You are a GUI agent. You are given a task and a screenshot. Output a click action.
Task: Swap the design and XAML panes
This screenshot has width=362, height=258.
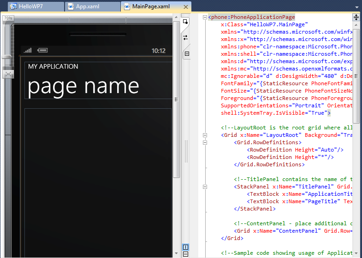pos(186,37)
